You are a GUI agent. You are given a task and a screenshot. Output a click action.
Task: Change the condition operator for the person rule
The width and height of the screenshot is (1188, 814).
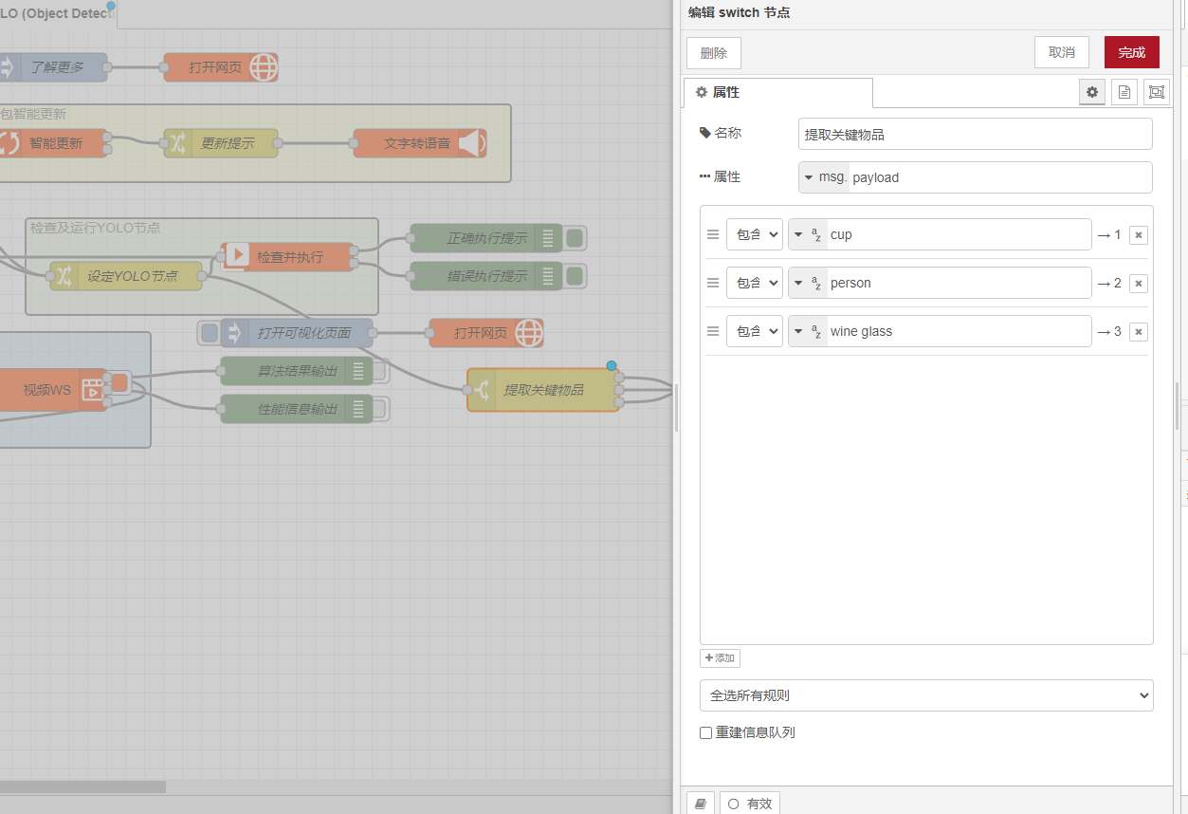(754, 283)
